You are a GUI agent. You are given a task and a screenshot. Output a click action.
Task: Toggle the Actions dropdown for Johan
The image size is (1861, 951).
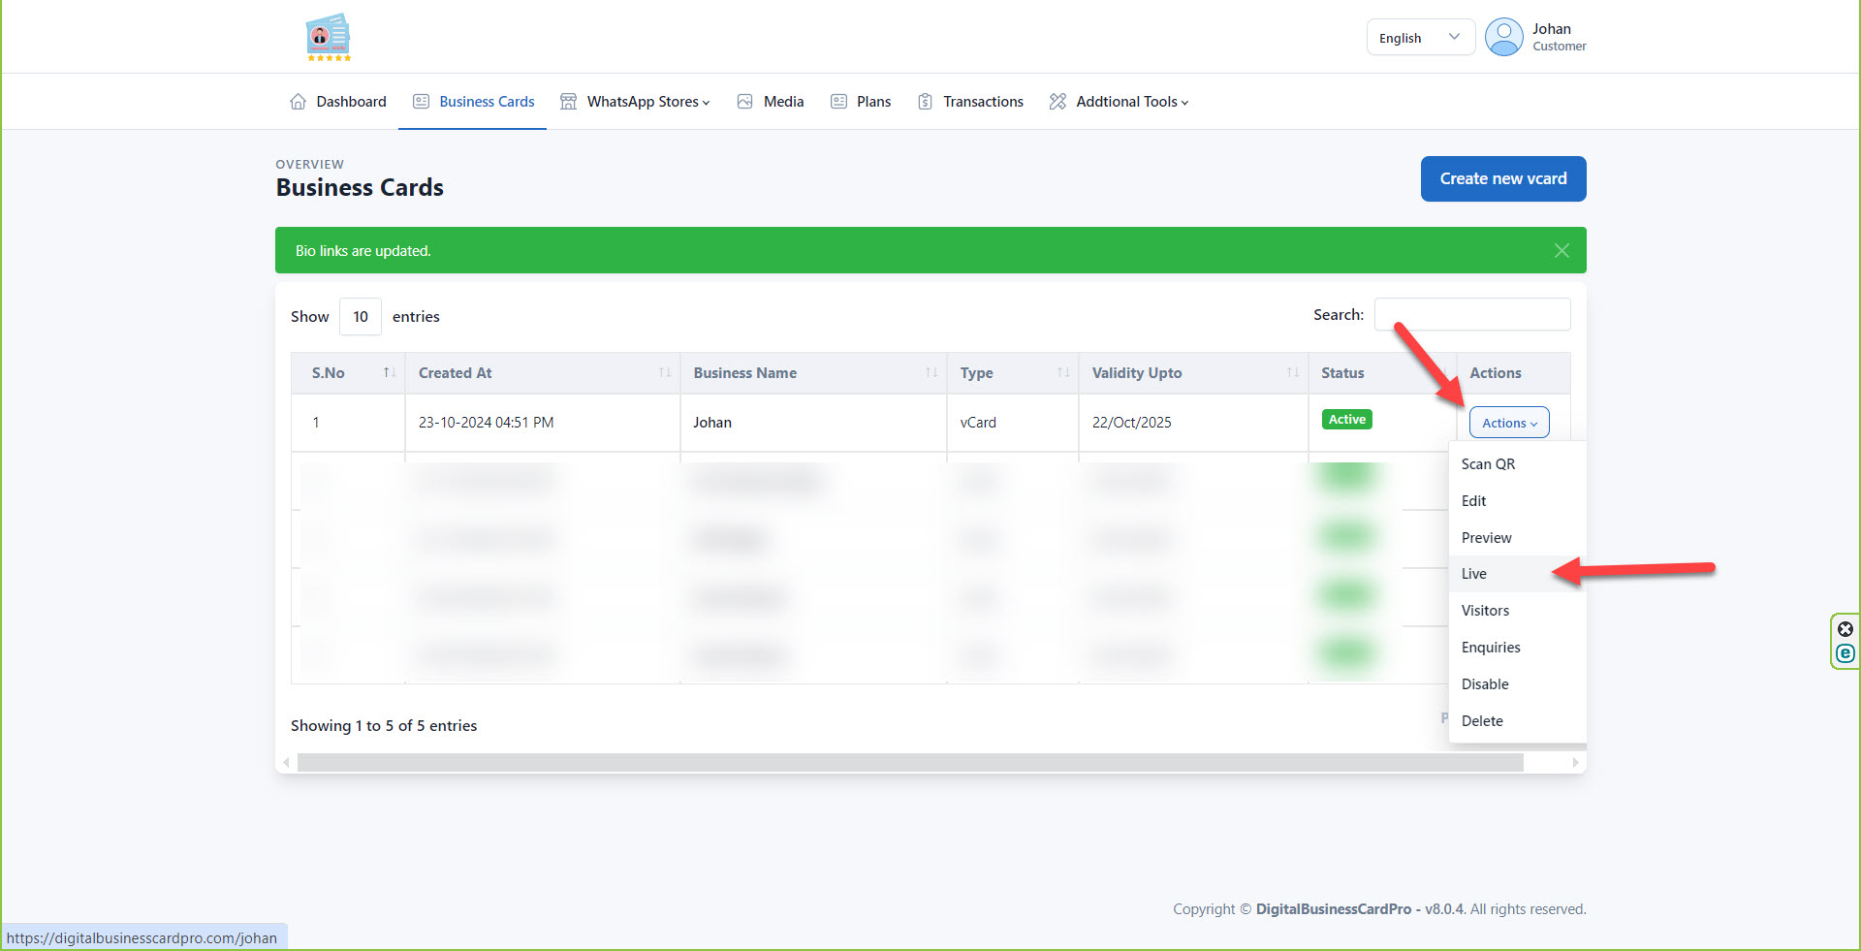pyautogui.click(x=1508, y=423)
